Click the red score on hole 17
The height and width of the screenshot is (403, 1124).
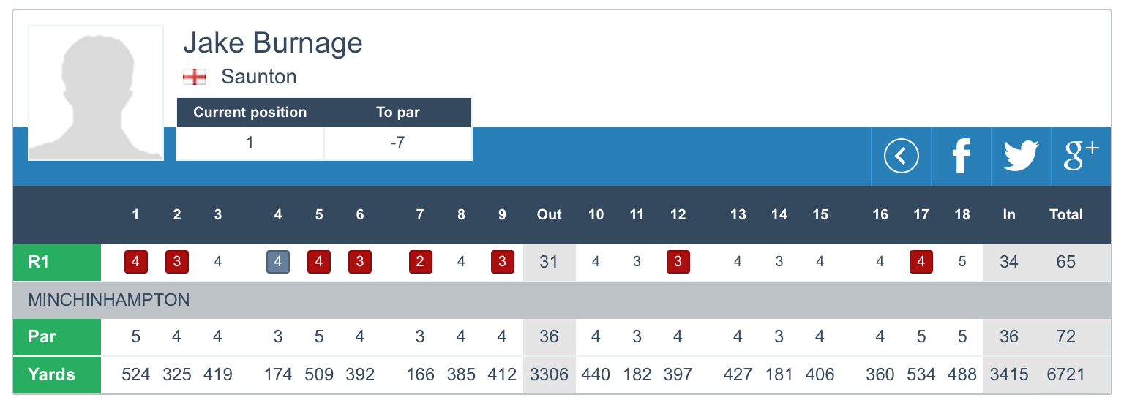click(x=921, y=262)
